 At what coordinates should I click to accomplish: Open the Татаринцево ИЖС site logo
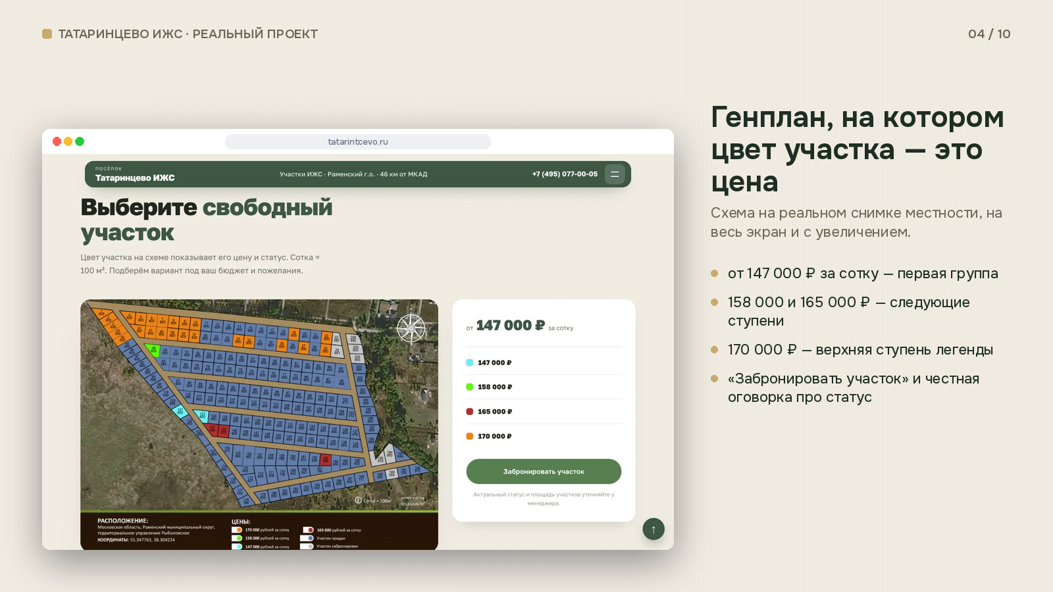[x=135, y=174]
